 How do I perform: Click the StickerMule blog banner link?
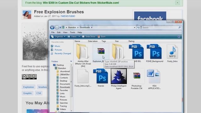81,3
